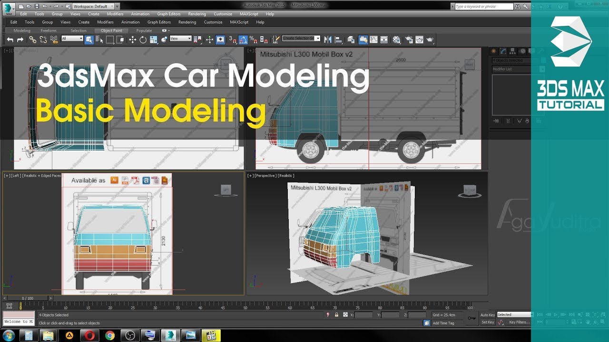Open the Curve Editor
Screen dimensions: 609x342
pos(373,40)
